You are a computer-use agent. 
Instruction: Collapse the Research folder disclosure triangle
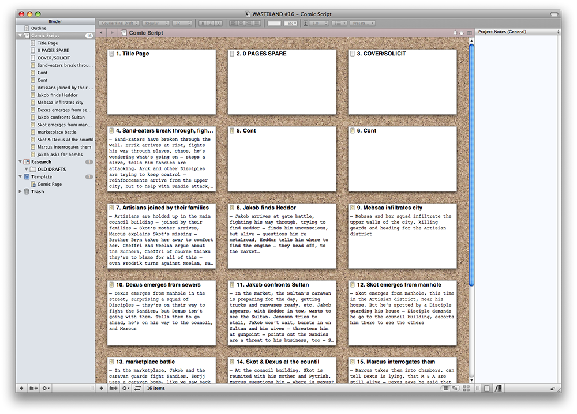(x=20, y=162)
